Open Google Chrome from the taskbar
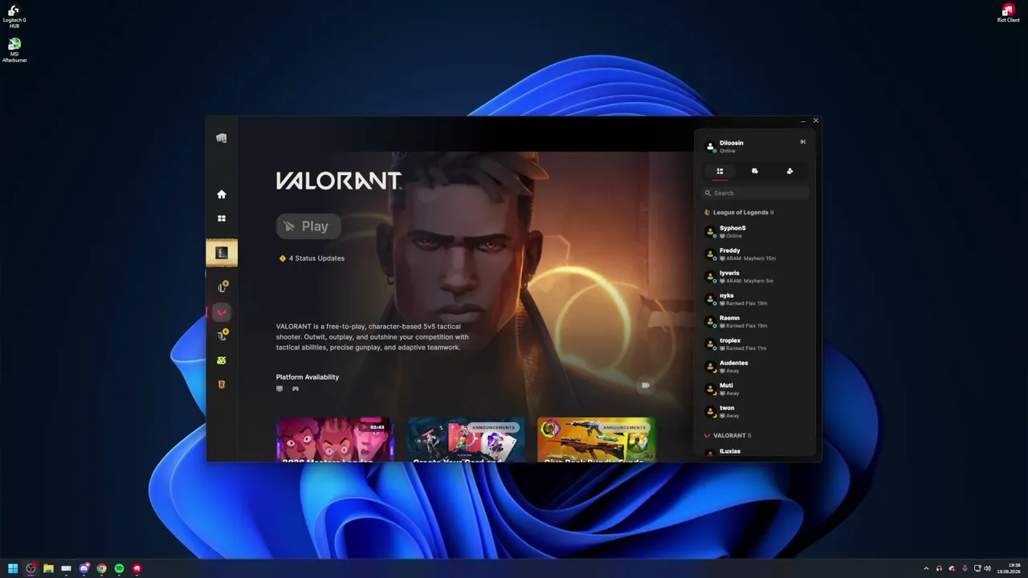Screen dimensions: 1028x578 101,568
